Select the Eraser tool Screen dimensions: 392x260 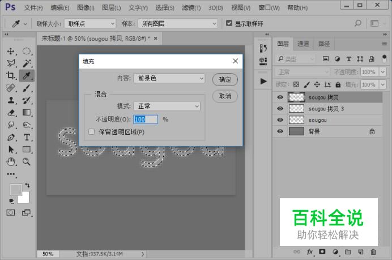11,113
